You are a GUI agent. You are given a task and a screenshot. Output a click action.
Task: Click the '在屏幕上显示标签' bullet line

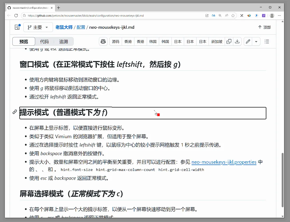tap(77, 128)
